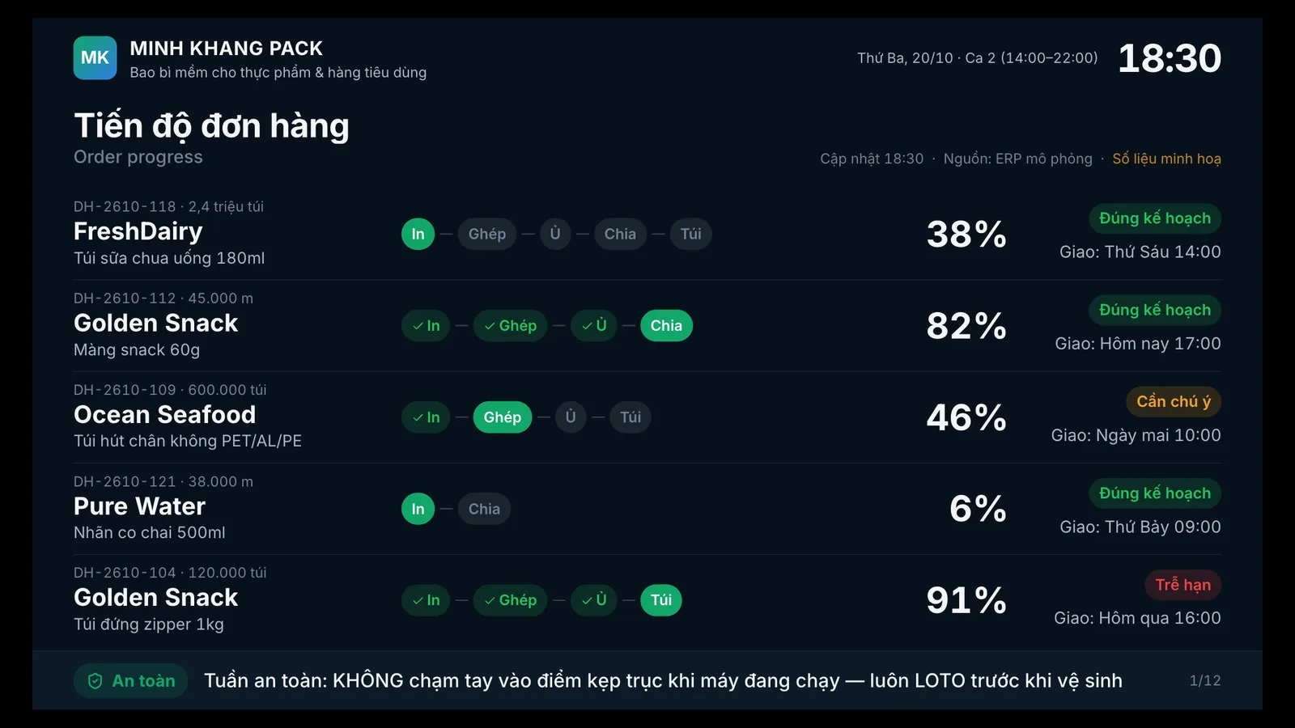Click the 1/12 page indicator
The width and height of the screenshot is (1295, 728).
pos(1205,681)
